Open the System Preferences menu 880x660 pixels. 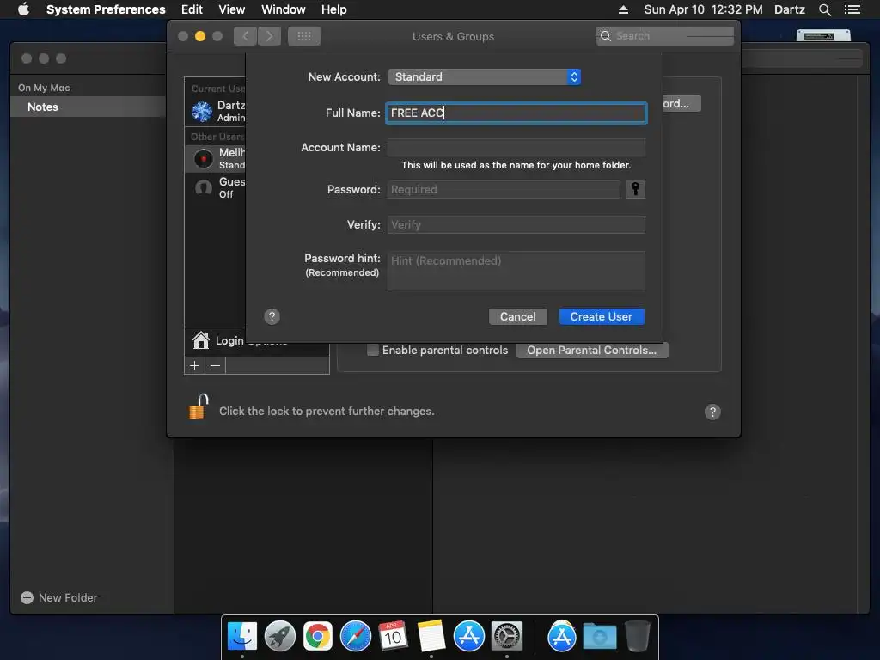(106, 9)
